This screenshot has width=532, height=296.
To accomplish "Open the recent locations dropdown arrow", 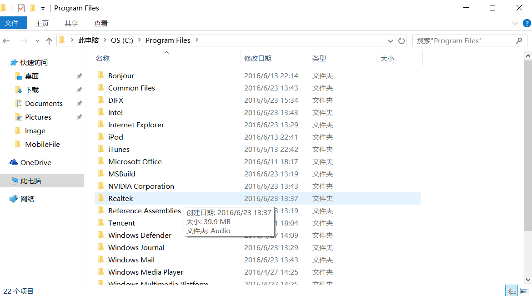I will click(x=37, y=41).
